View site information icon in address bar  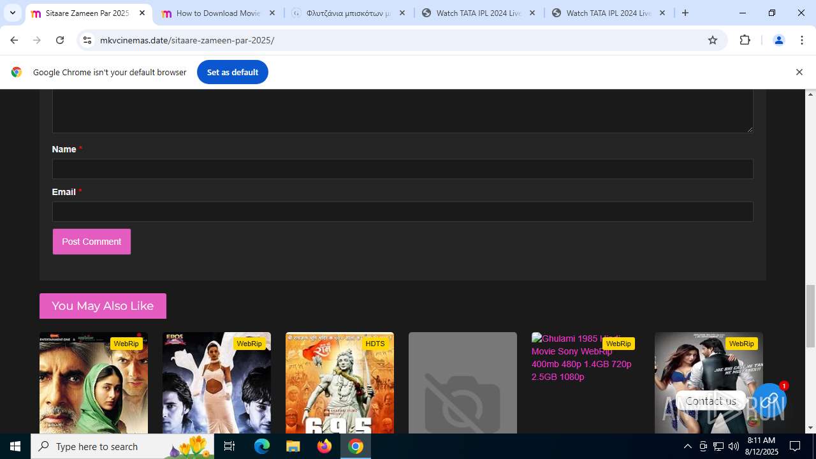[87, 40]
